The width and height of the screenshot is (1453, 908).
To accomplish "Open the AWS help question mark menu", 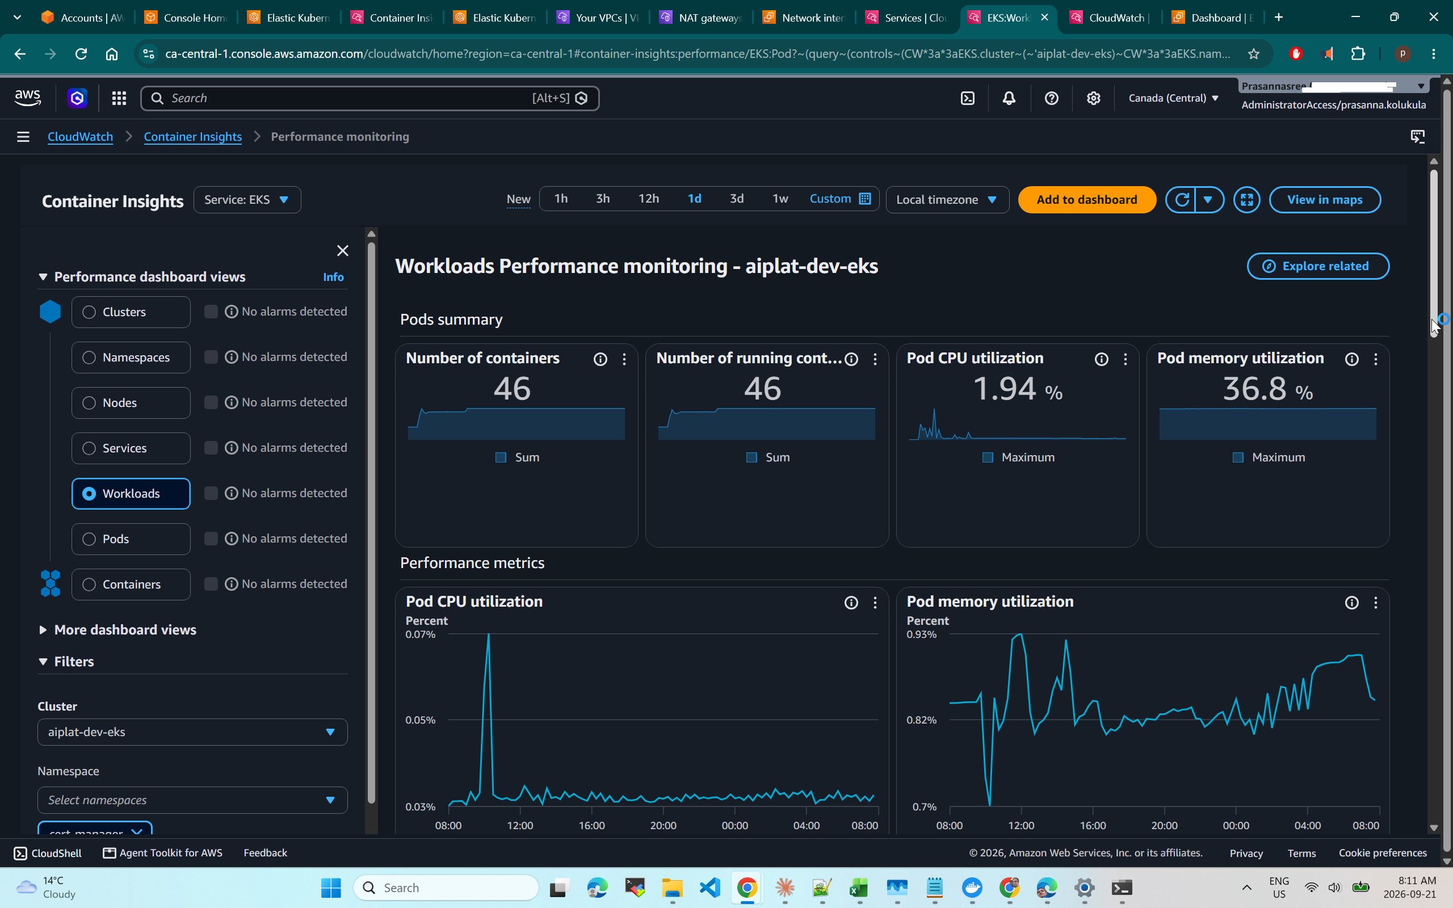I will point(1051,98).
